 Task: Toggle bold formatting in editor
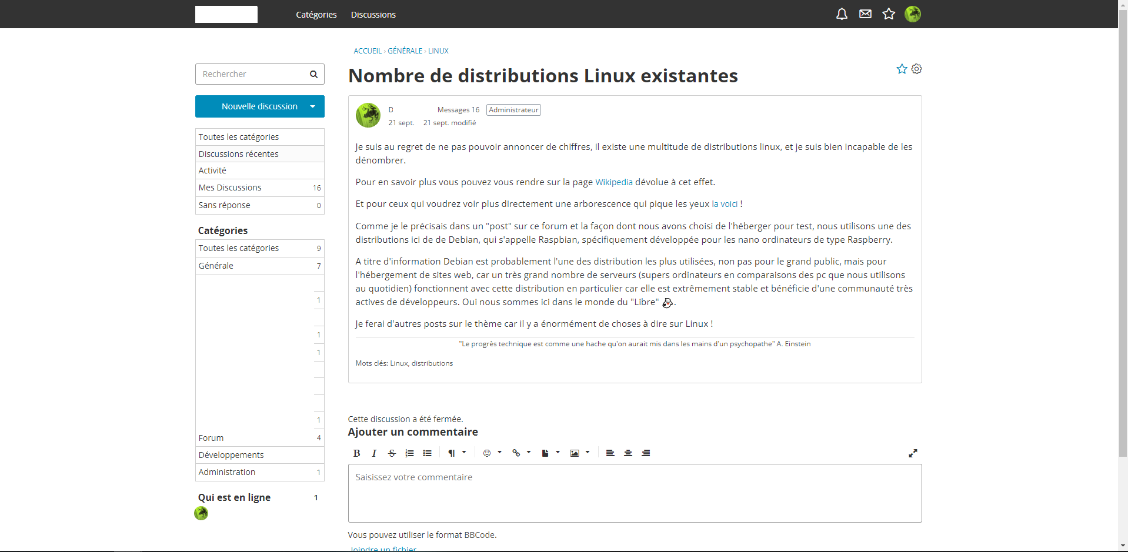[x=356, y=453]
